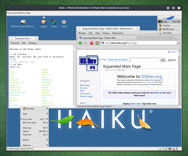Open the OS Projects link
Viewport: 188px width, 156px height.
85,93
